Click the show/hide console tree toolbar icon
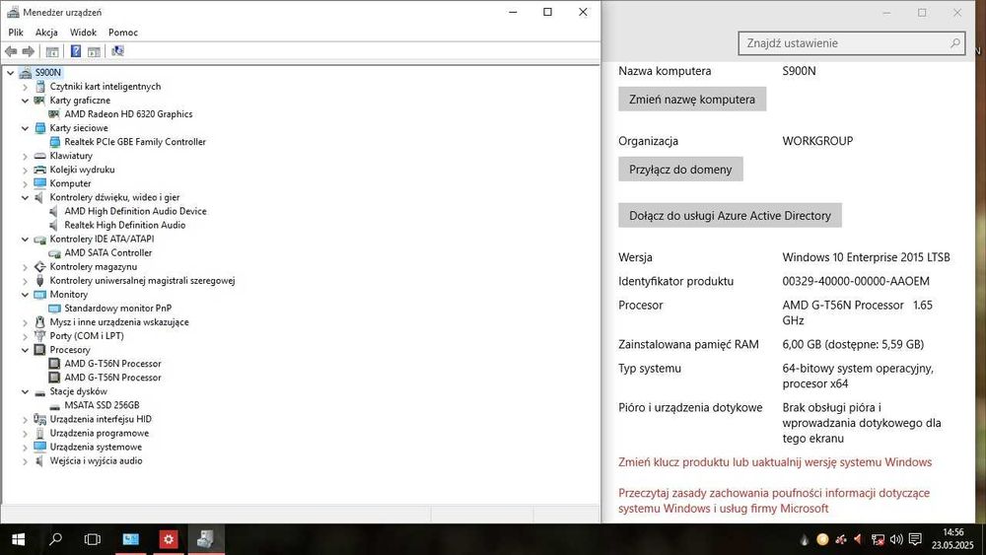 tap(52, 51)
